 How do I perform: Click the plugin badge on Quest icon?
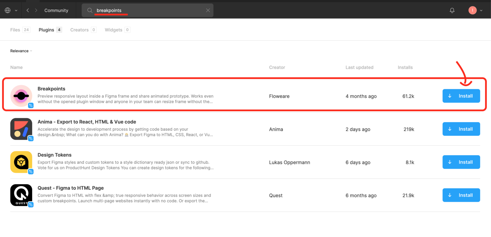pyautogui.click(x=31, y=205)
